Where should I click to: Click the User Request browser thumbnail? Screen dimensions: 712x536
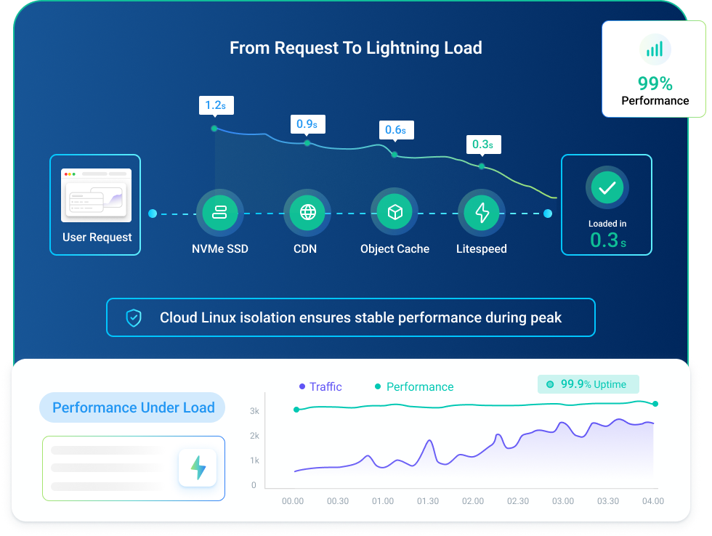point(96,195)
